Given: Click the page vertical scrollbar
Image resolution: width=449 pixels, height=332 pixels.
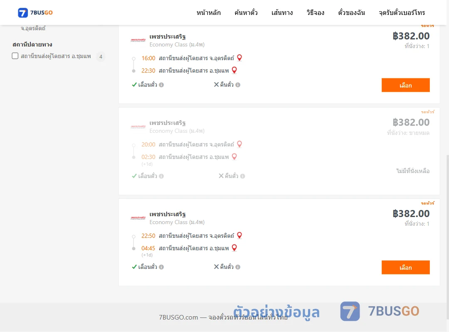Looking at the screenshot, I should point(448,237).
